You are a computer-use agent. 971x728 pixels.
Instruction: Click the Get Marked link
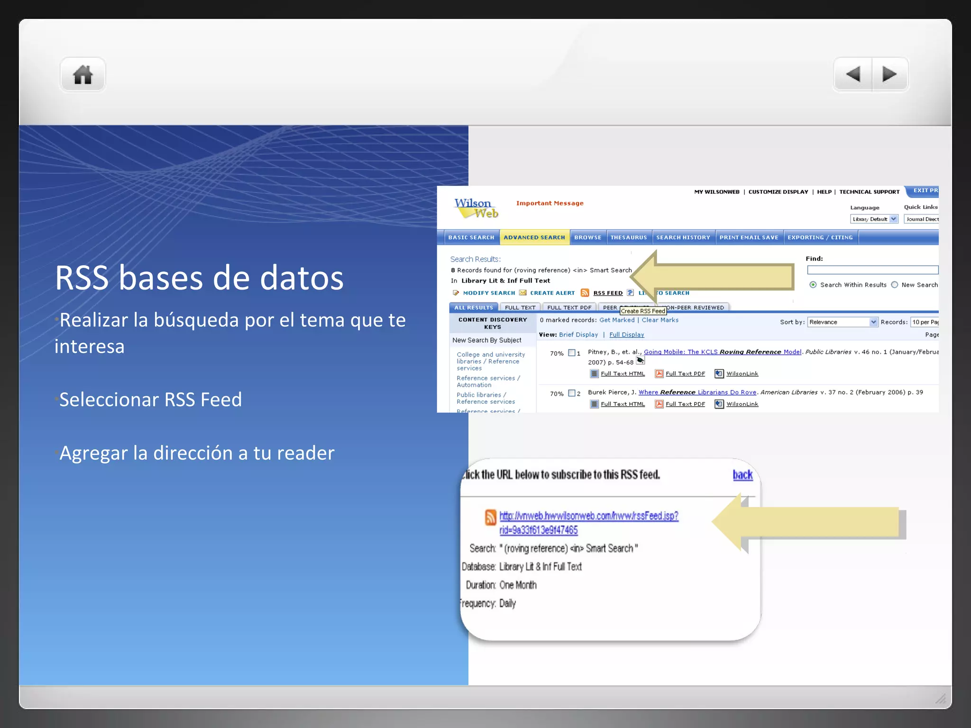point(617,320)
